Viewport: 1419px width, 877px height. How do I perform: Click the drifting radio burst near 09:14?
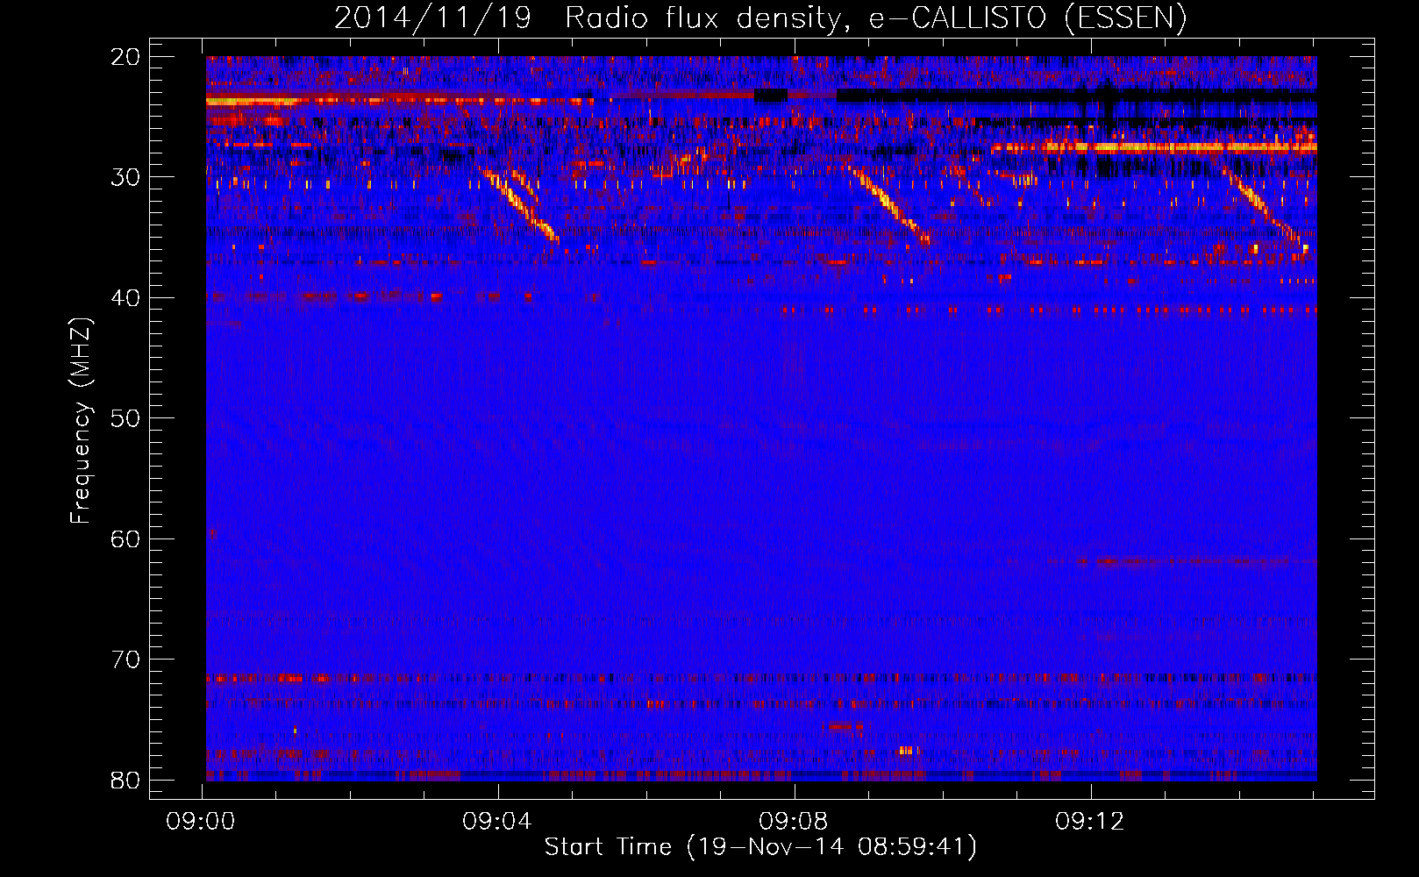(1263, 208)
